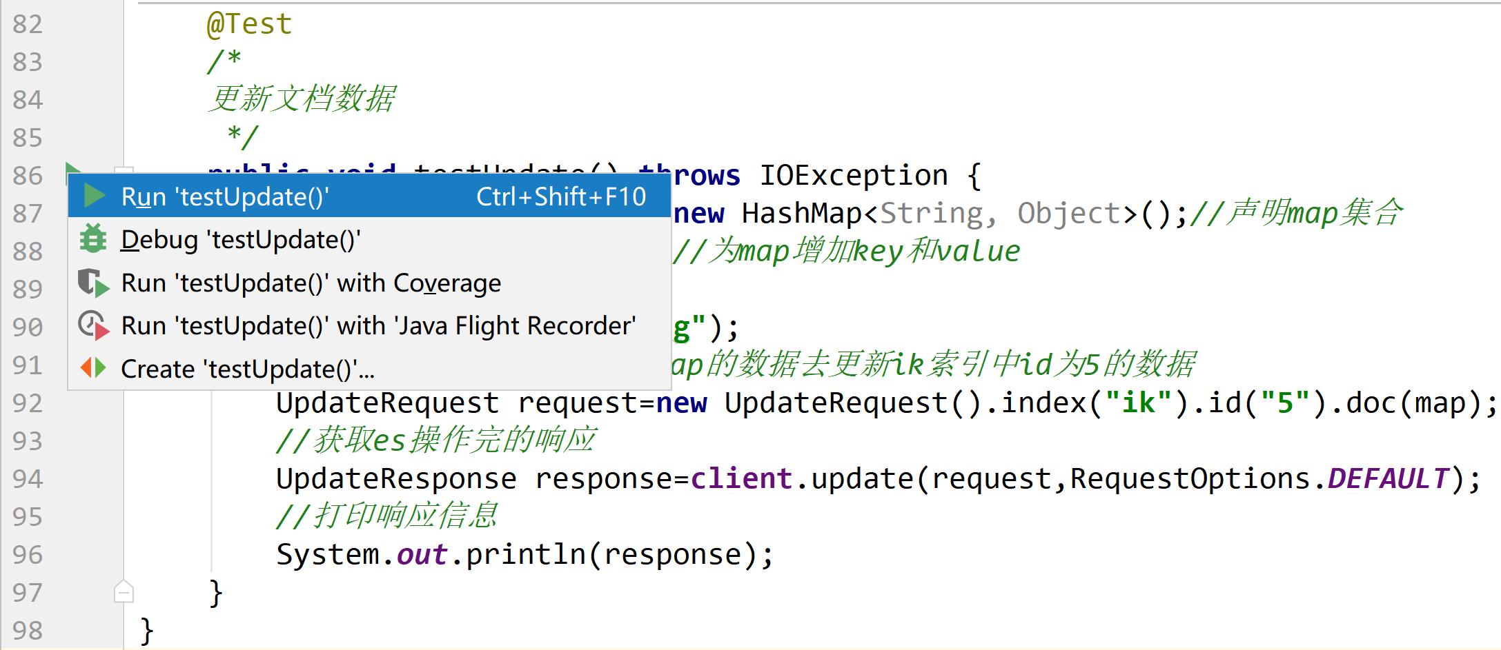
Task: Collapse method fold marker at line 97
Action: point(124,591)
